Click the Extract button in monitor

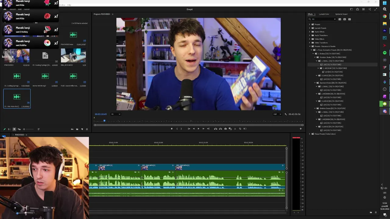221,129
